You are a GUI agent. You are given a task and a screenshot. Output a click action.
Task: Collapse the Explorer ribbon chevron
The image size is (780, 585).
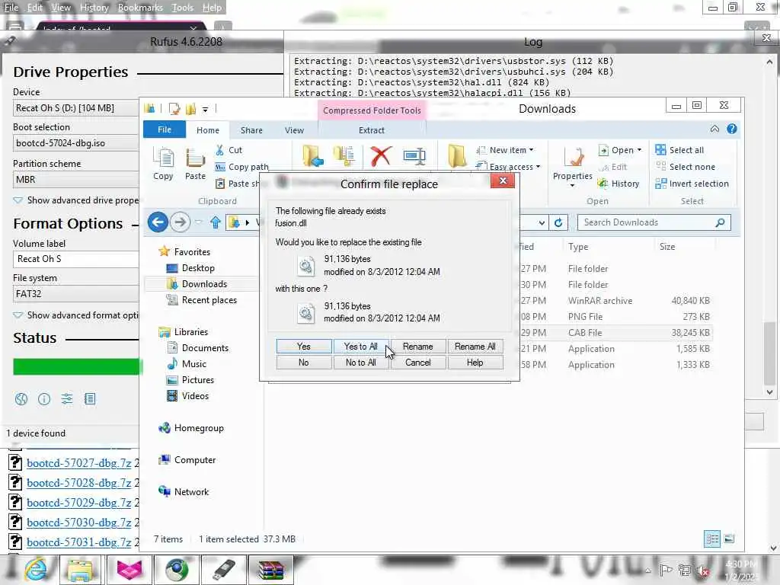(x=714, y=129)
